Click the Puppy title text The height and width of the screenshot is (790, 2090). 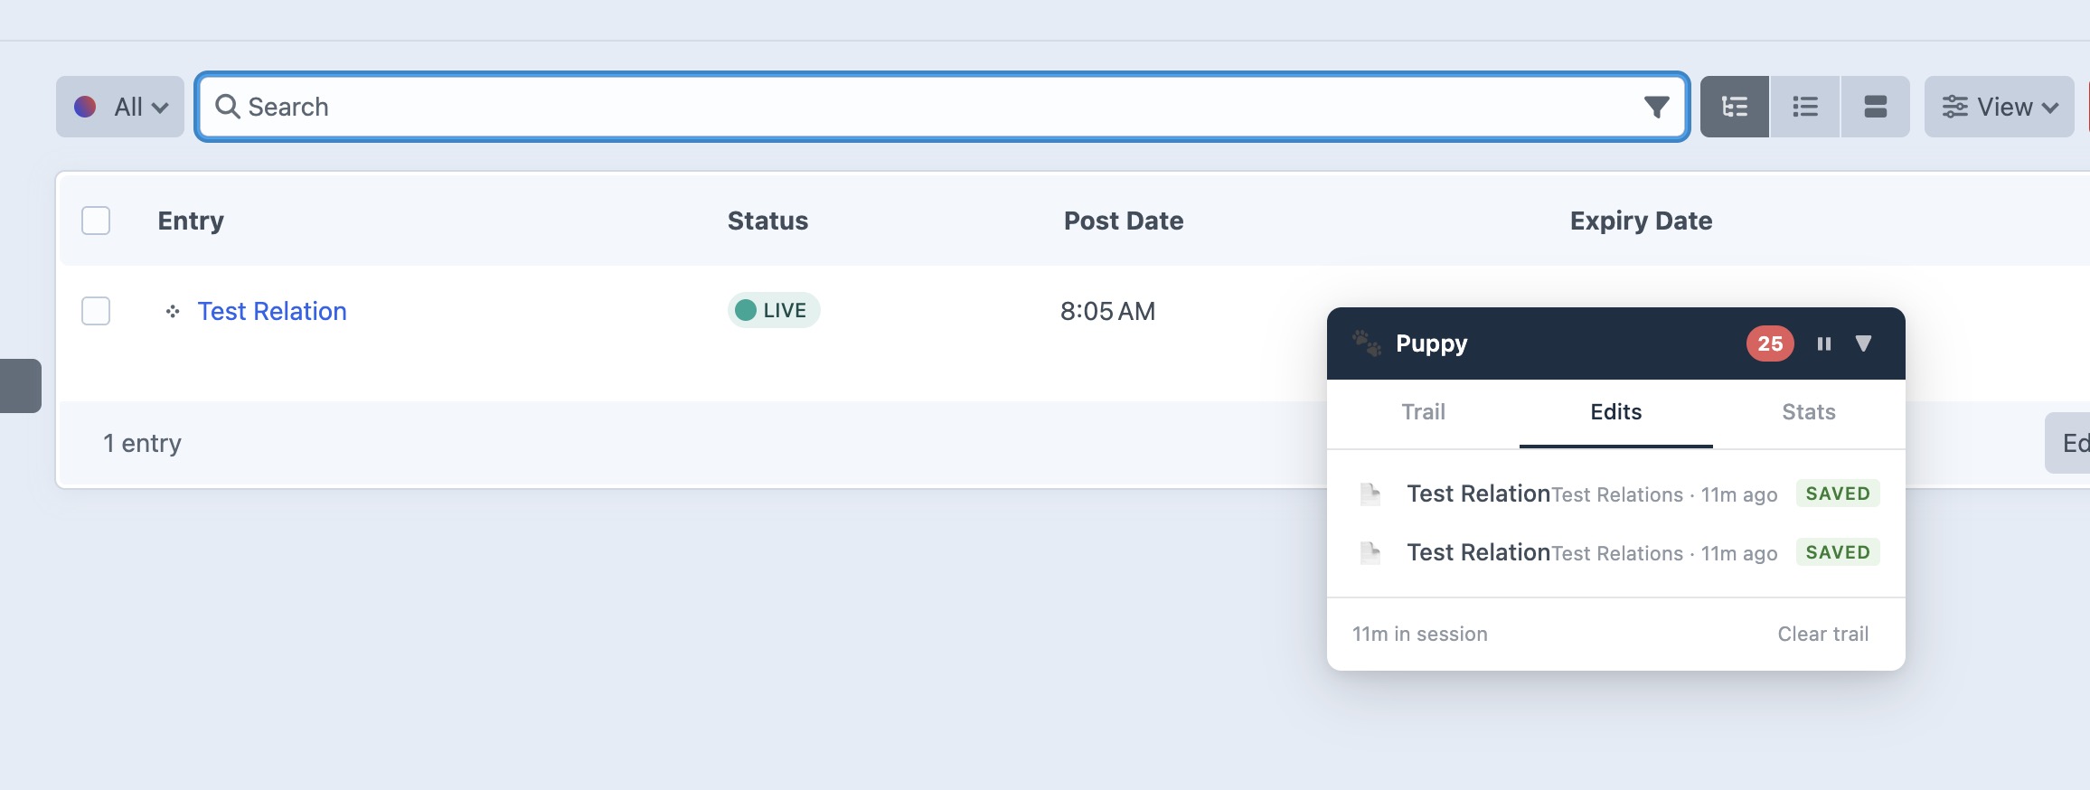(1432, 343)
